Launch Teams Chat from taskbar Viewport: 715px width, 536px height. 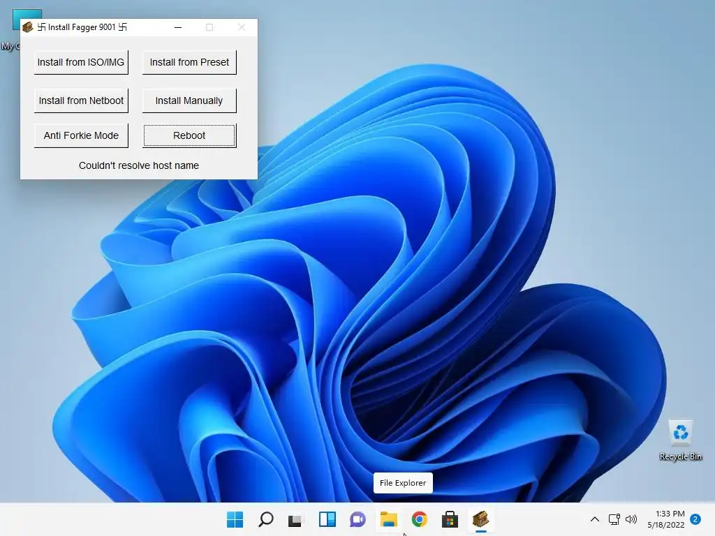pyautogui.click(x=358, y=519)
